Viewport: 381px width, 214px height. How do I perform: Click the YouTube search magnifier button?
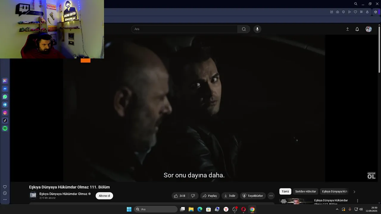tap(244, 29)
